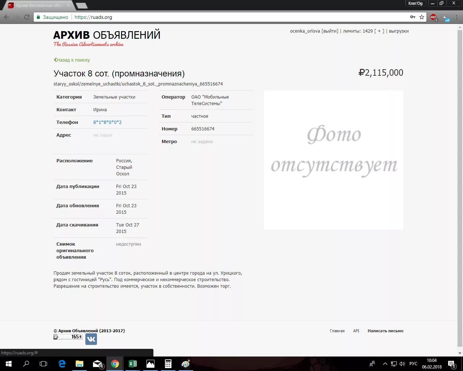Reload the page with refresh icon
The width and height of the screenshot is (463, 371).
[x=27, y=17]
